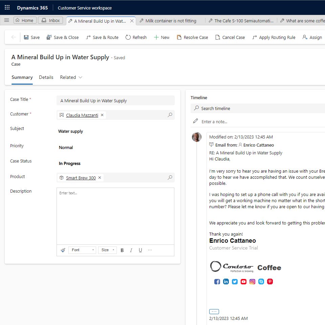Image resolution: width=325 pixels, height=325 pixels.
Task: Click Cancel Case
Action: point(230,37)
